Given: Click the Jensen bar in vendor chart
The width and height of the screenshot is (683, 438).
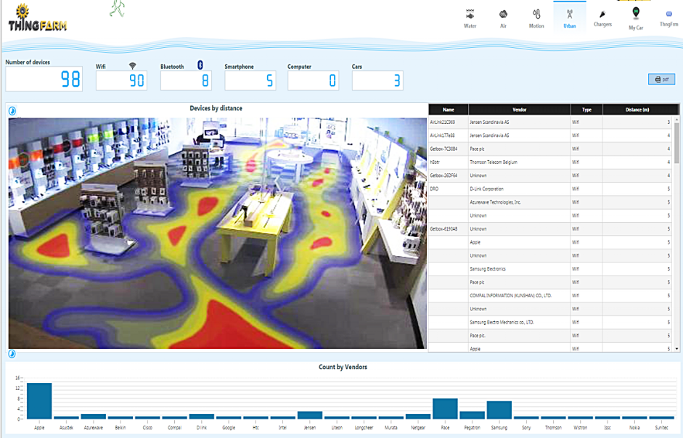Looking at the screenshot, I should (310, 416).
